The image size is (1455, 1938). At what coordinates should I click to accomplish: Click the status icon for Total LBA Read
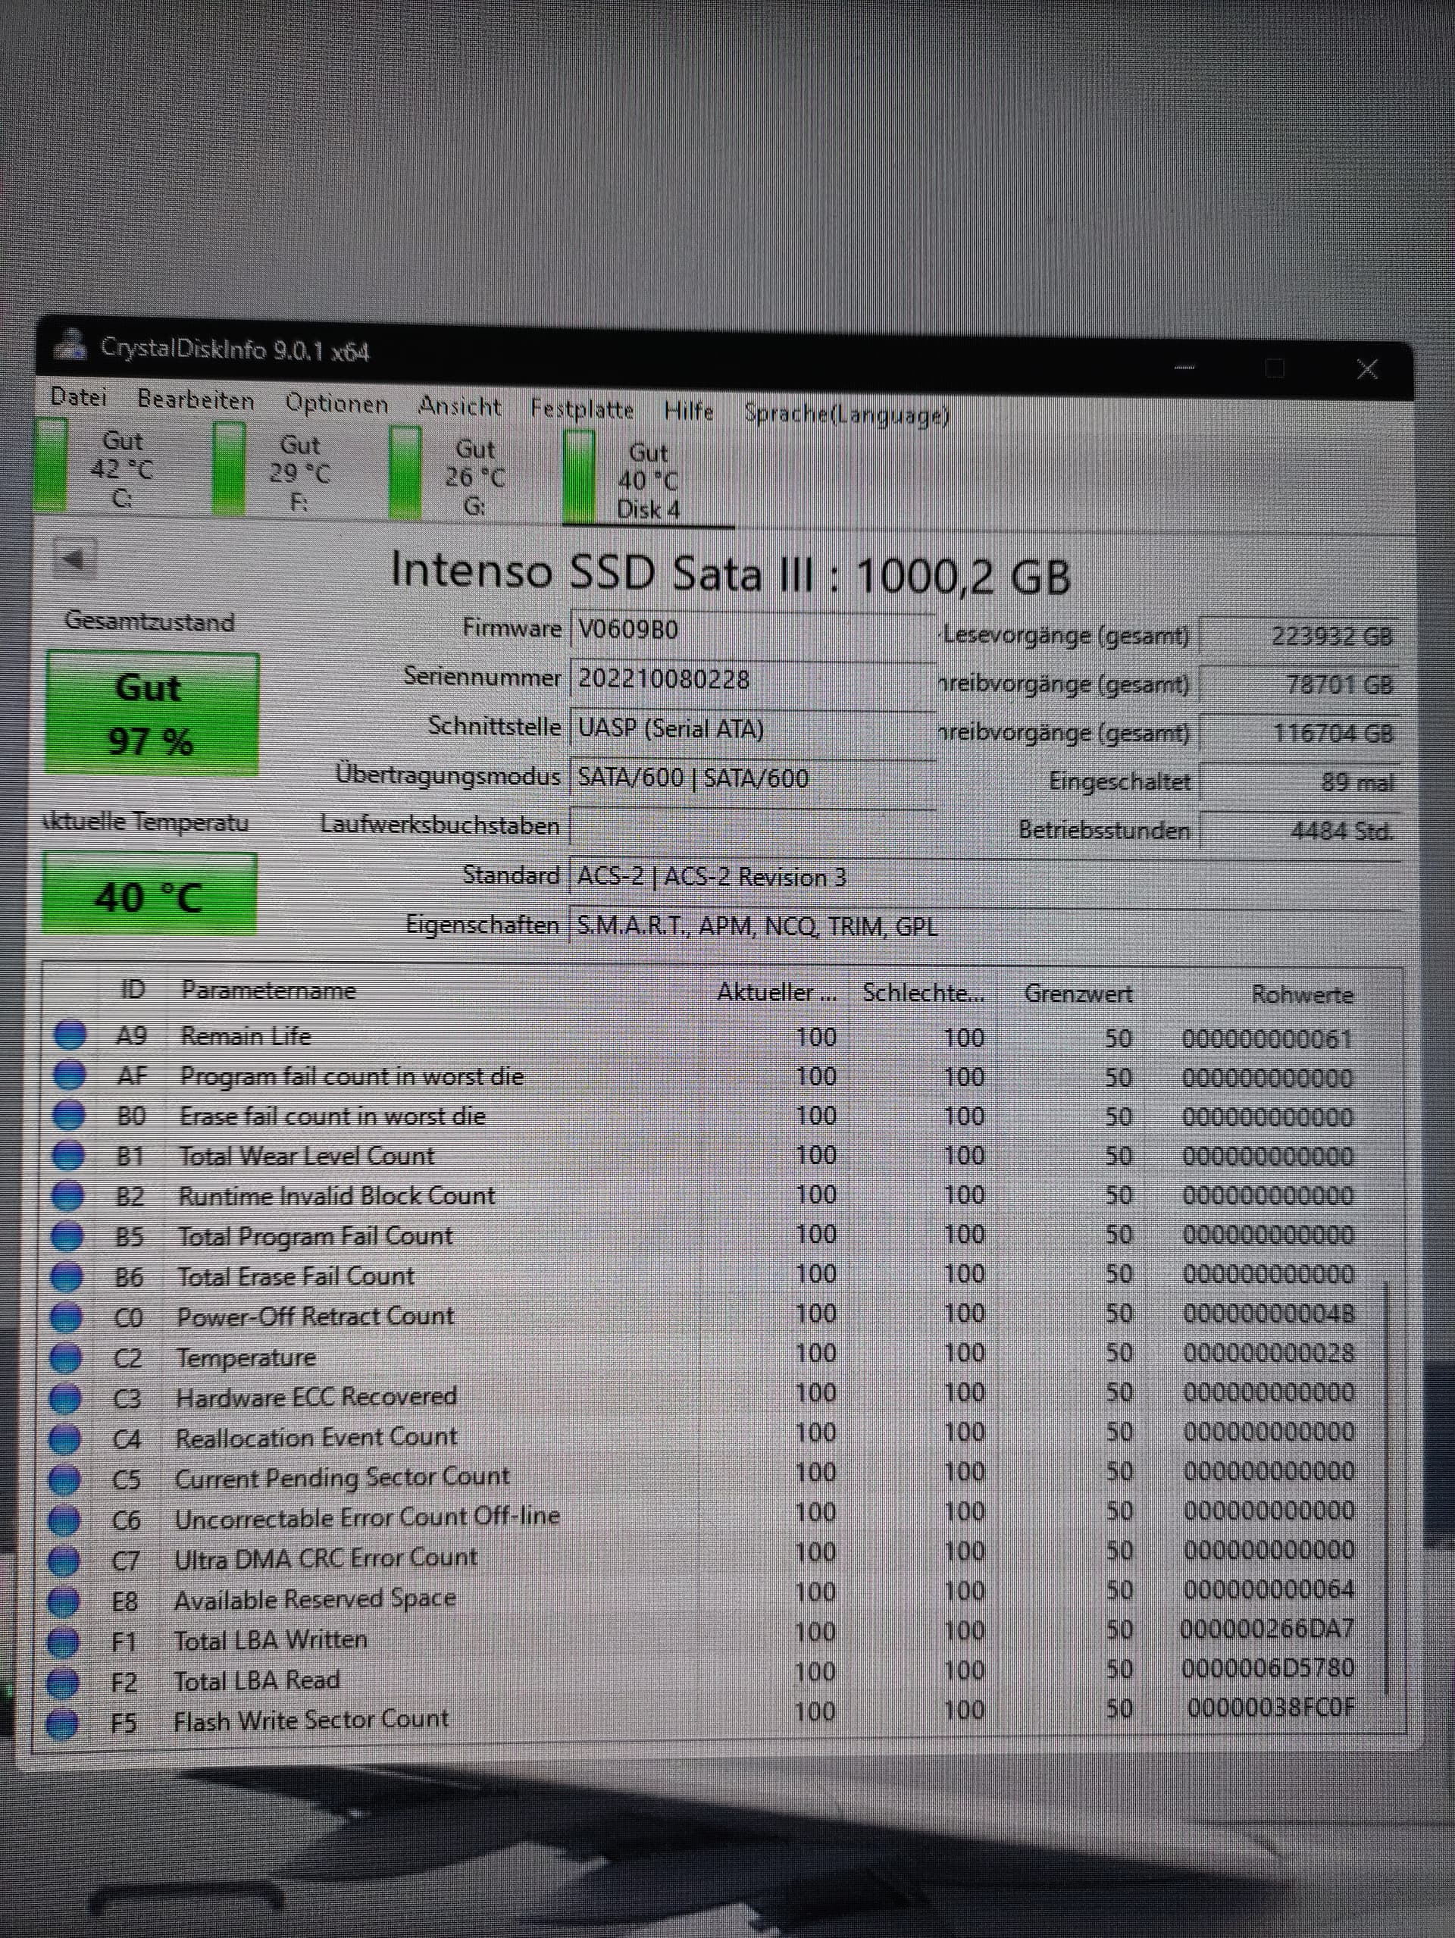(x=61, y=1682)
